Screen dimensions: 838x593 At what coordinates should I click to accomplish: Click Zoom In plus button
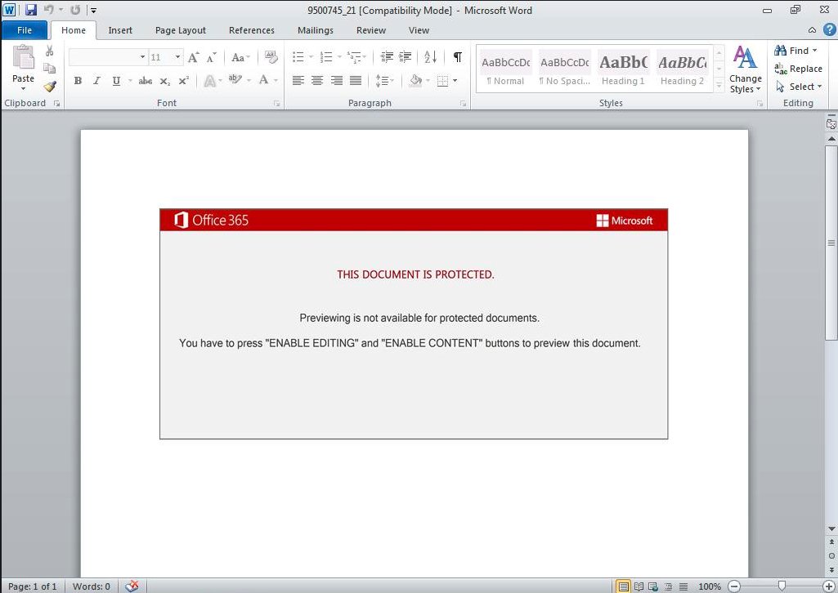(829, 586)
